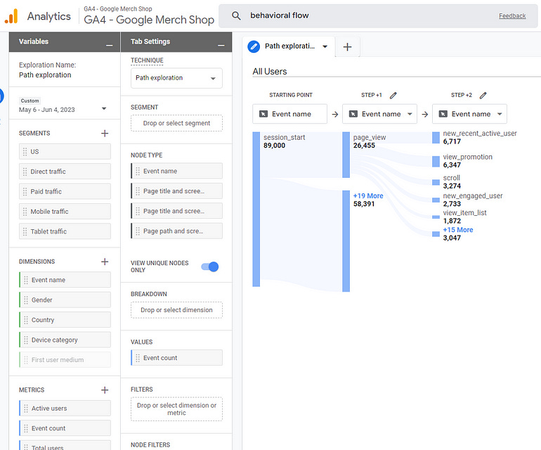Add a new segment with plus
541x450 pixels.
pyautogui.click(x=105, y=134)
